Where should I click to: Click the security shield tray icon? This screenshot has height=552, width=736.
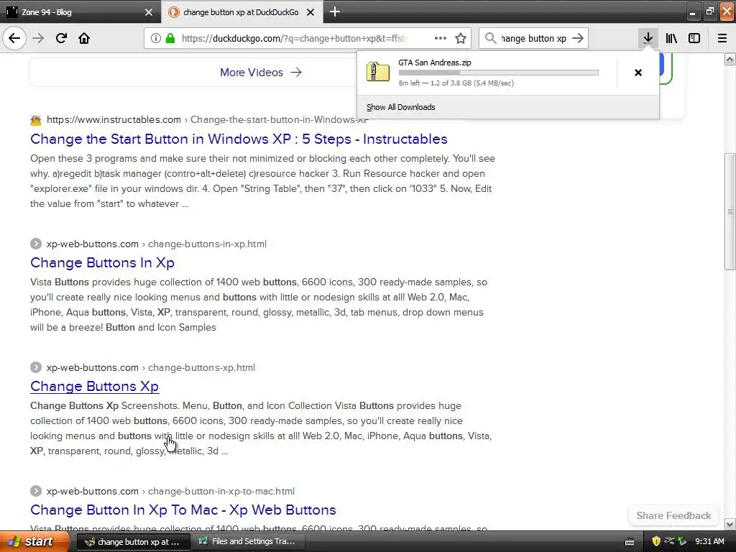click(656, 542)
